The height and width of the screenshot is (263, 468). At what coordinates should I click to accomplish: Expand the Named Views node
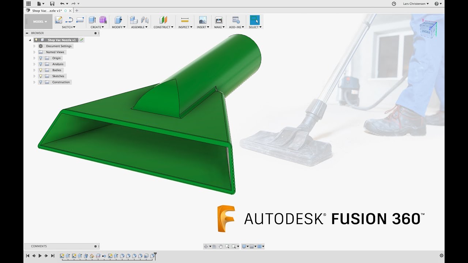click(34, 52)
